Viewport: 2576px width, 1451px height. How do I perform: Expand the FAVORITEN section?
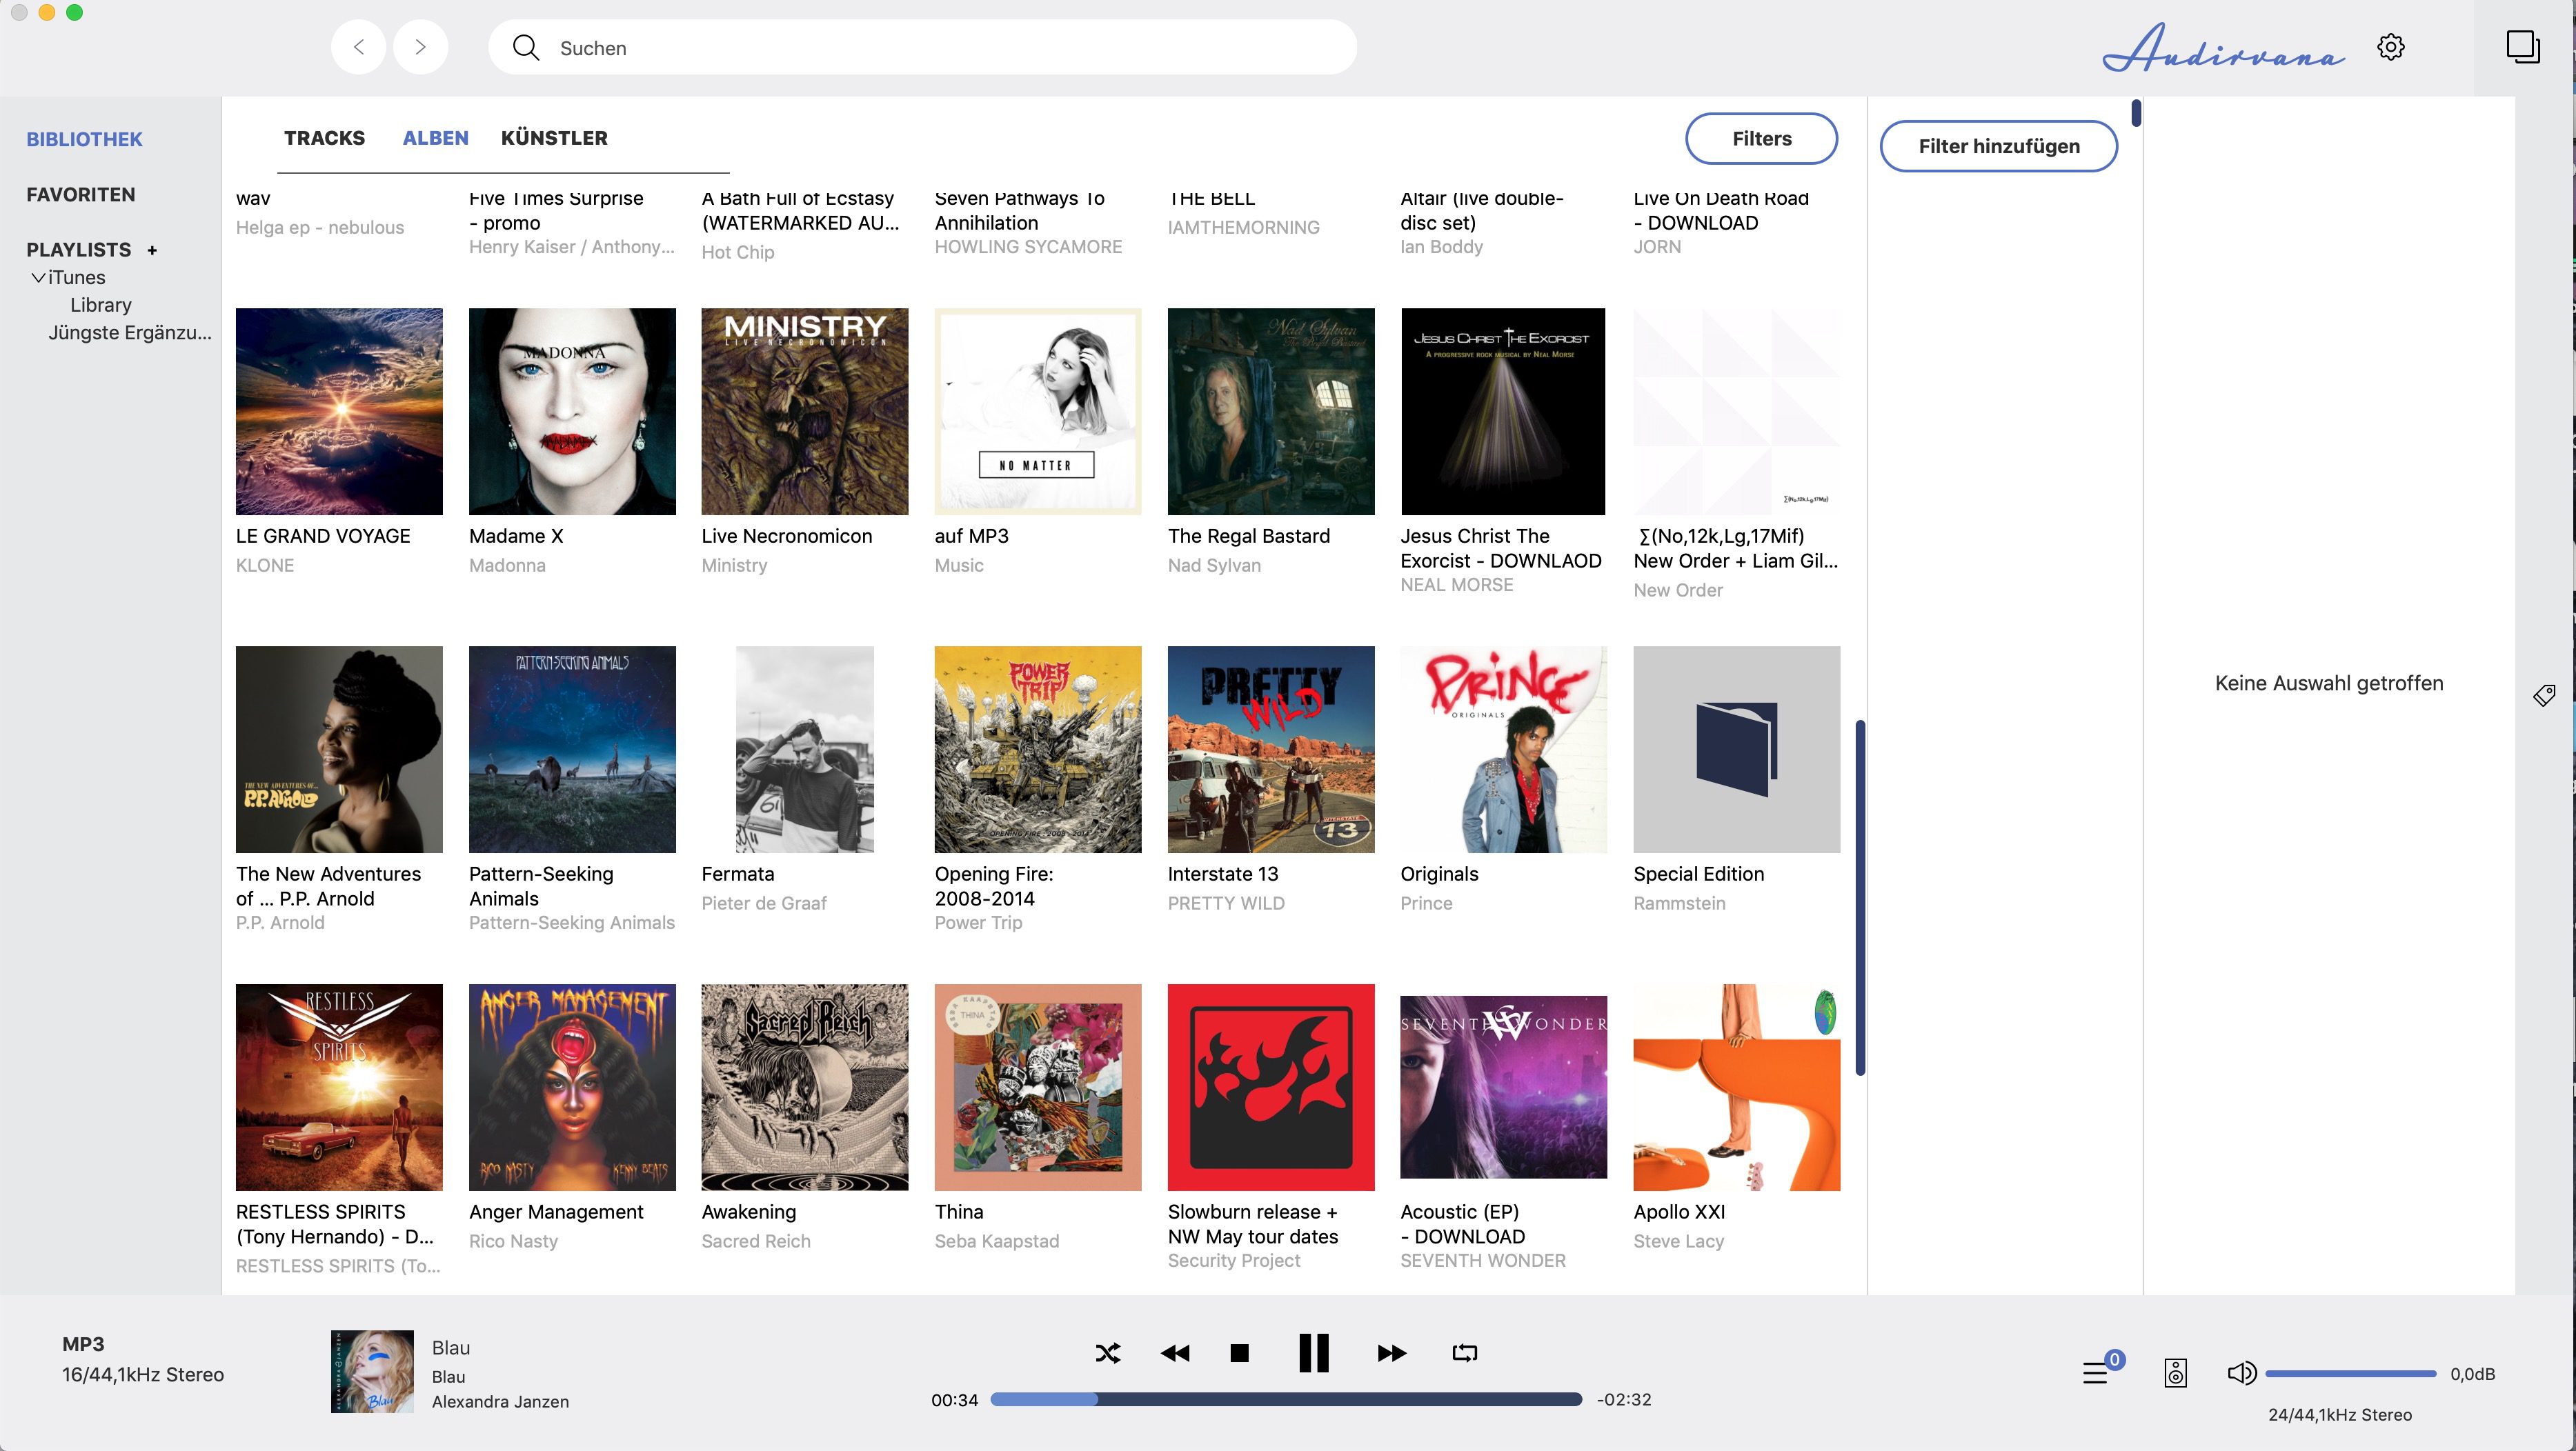79,193
